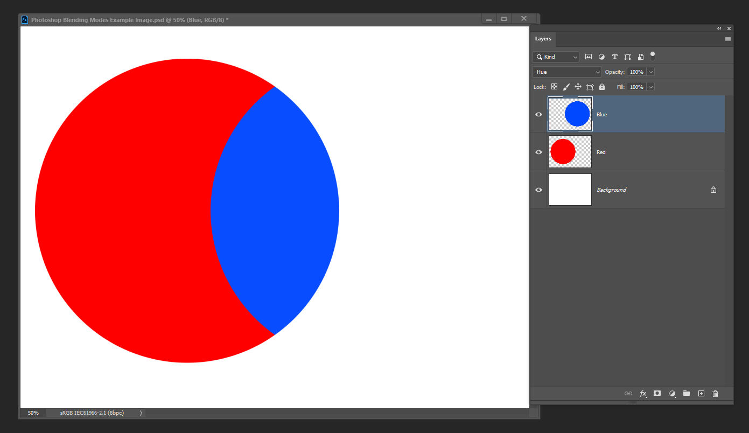749x433 pixels.
Task: Click the Add layer style fx icon
Action: coord(643,393)
